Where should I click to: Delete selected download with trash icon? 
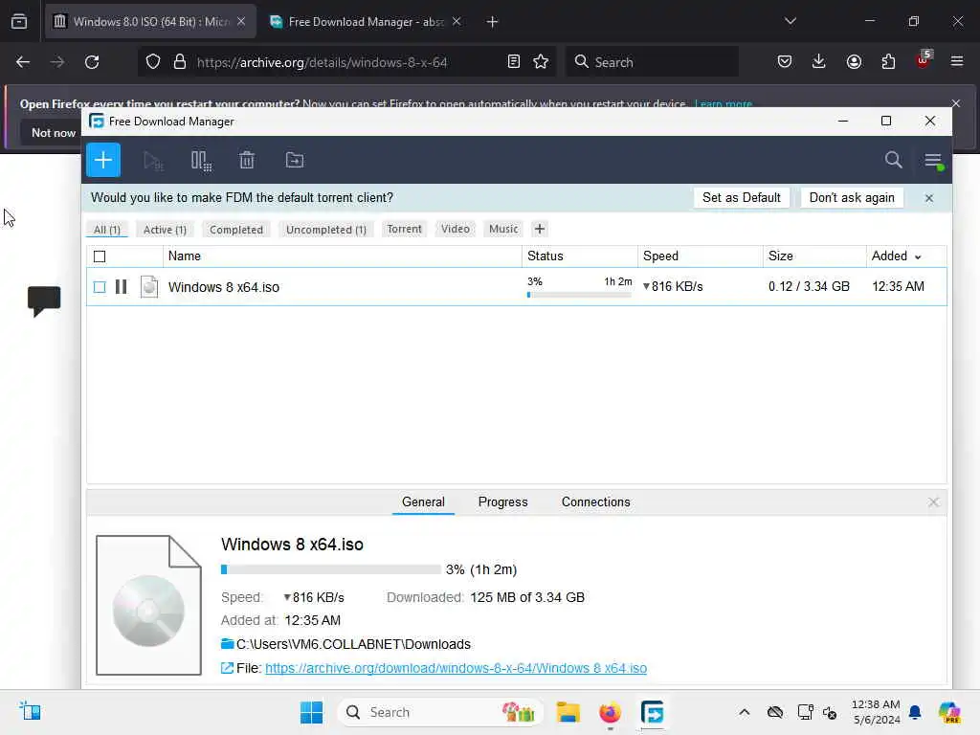click(x=247, y=161)
